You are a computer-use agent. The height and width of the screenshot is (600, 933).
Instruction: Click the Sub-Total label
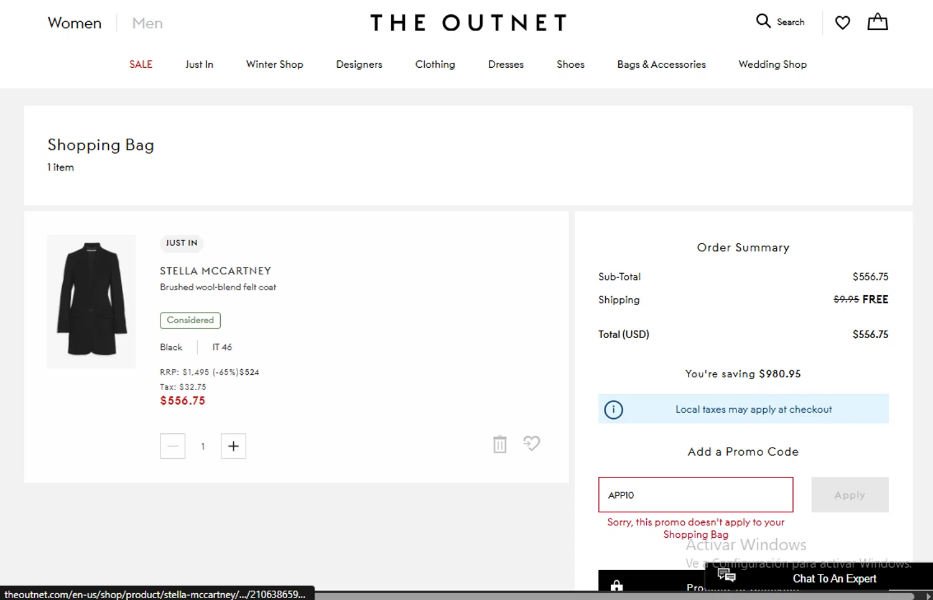[x=619, y=276]
